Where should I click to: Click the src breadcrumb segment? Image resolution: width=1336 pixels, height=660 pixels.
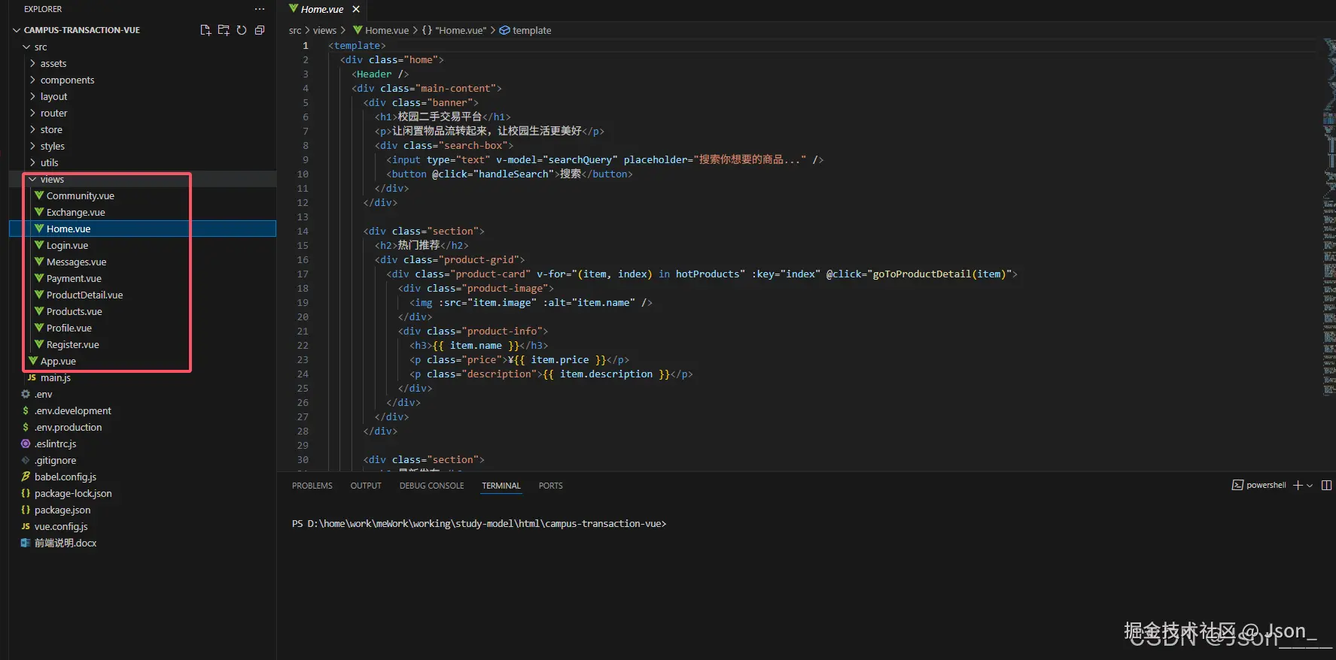pyautogui.click(x=295, y=31)
